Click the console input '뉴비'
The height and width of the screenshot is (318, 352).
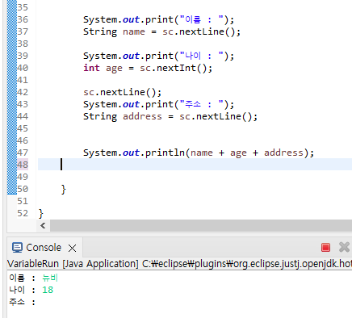coord(50,278)
